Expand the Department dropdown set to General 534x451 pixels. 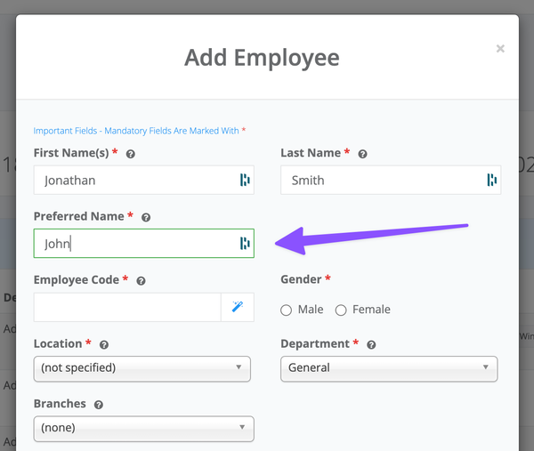(389, 367)
